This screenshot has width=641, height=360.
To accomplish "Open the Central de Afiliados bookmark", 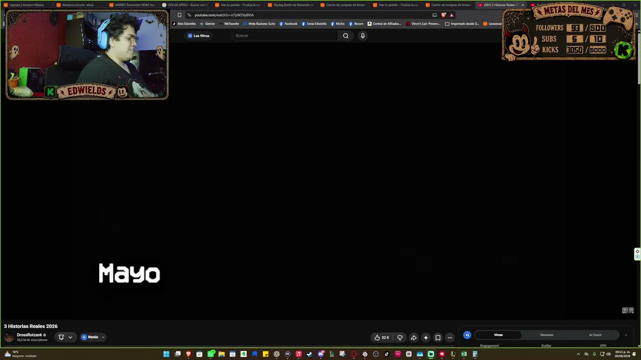I will click(x=385, y=23).
